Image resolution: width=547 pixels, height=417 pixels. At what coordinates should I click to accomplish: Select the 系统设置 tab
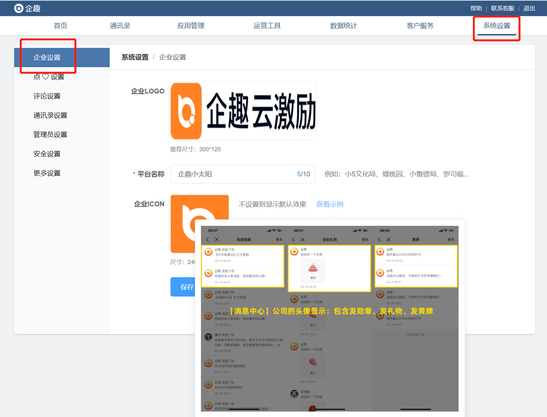coord(497,26)
